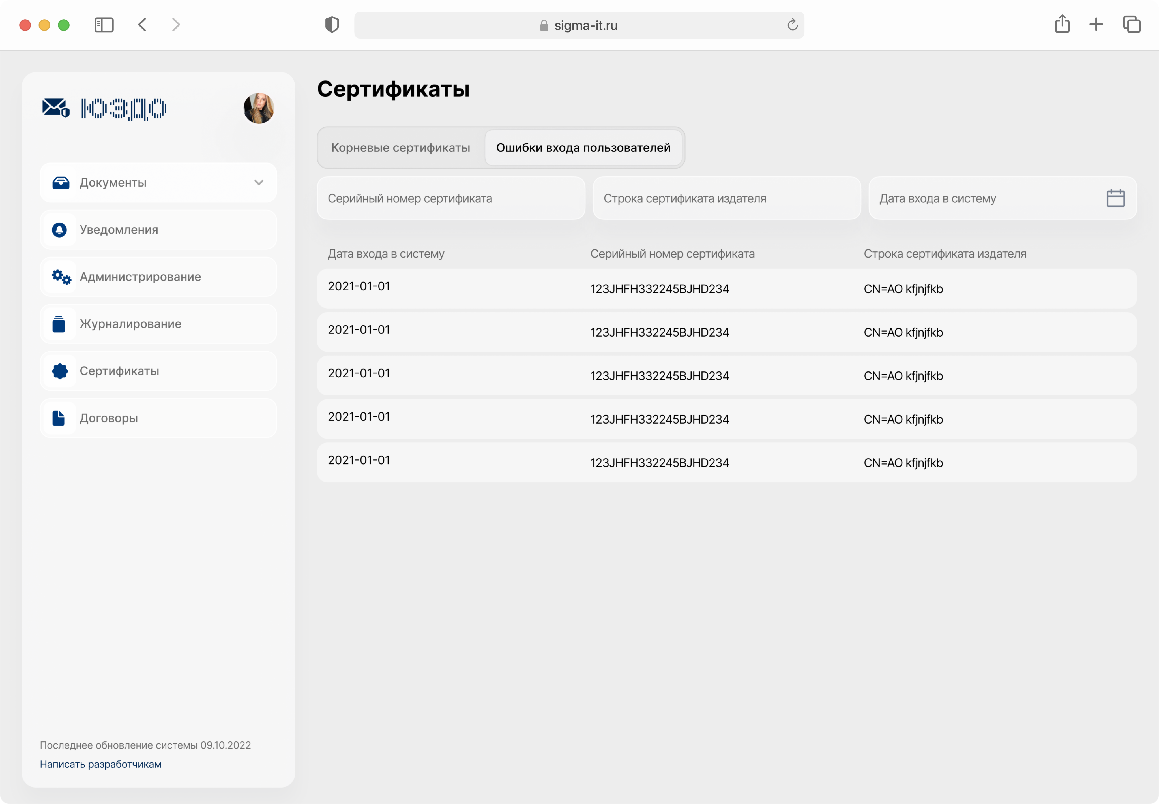Click the Договоры document icon
Screen dimensions: 1159x804
coord(59,418)
